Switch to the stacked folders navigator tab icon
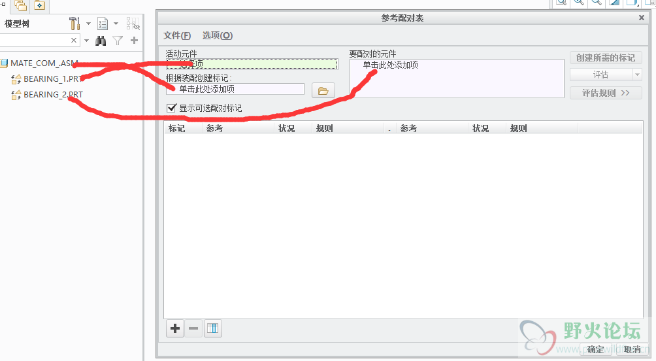 point(20,6)
